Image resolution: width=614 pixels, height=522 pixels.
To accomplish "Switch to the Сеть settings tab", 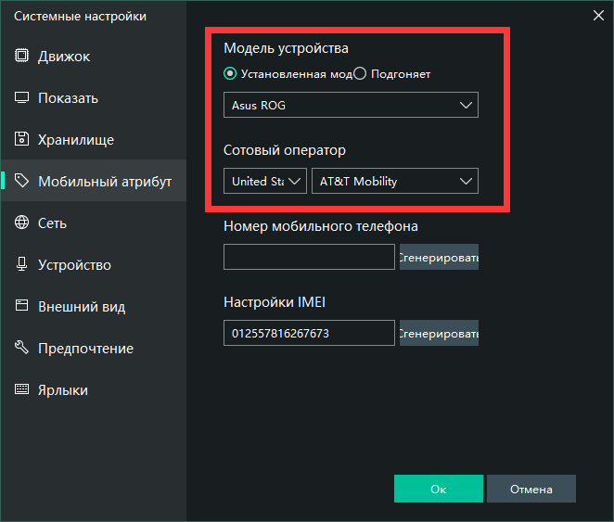I will (52, 223).
